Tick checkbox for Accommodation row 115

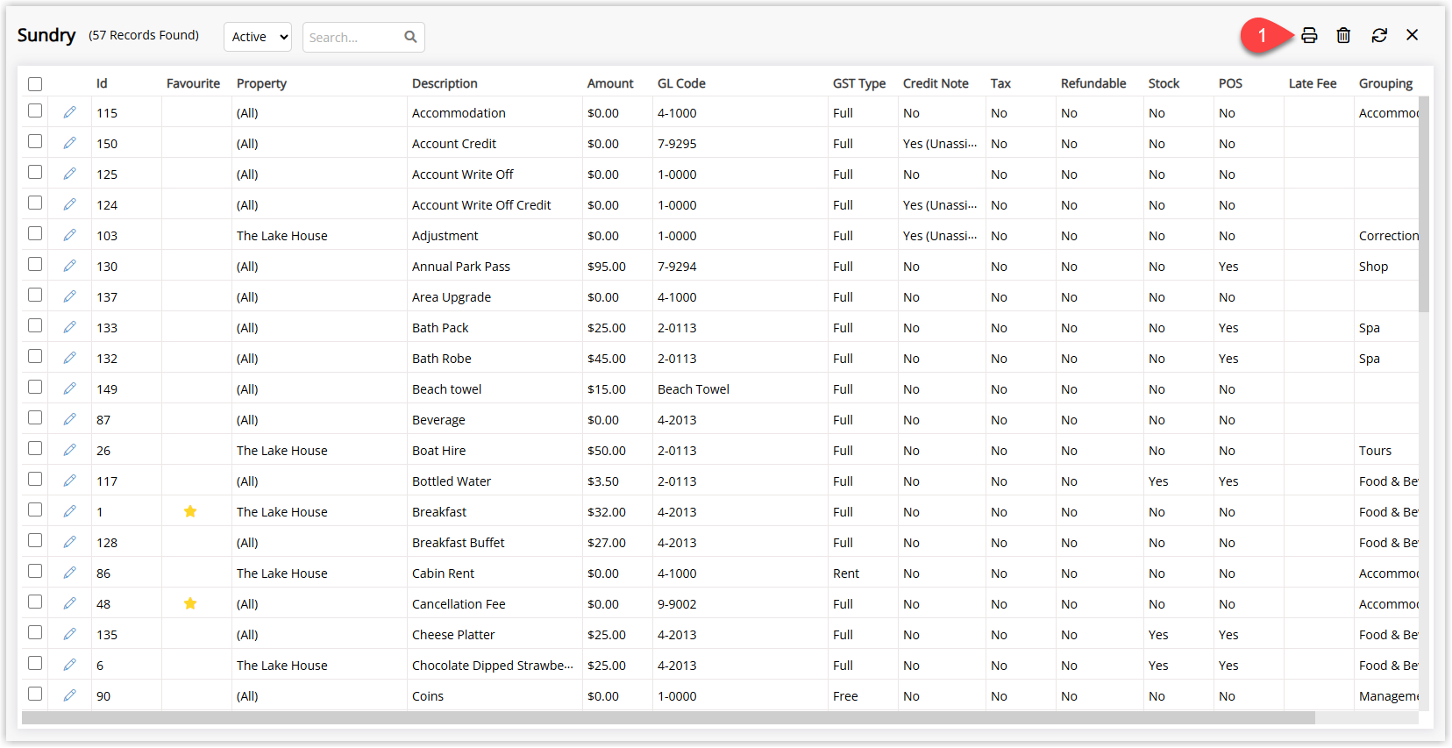(35, 110)
